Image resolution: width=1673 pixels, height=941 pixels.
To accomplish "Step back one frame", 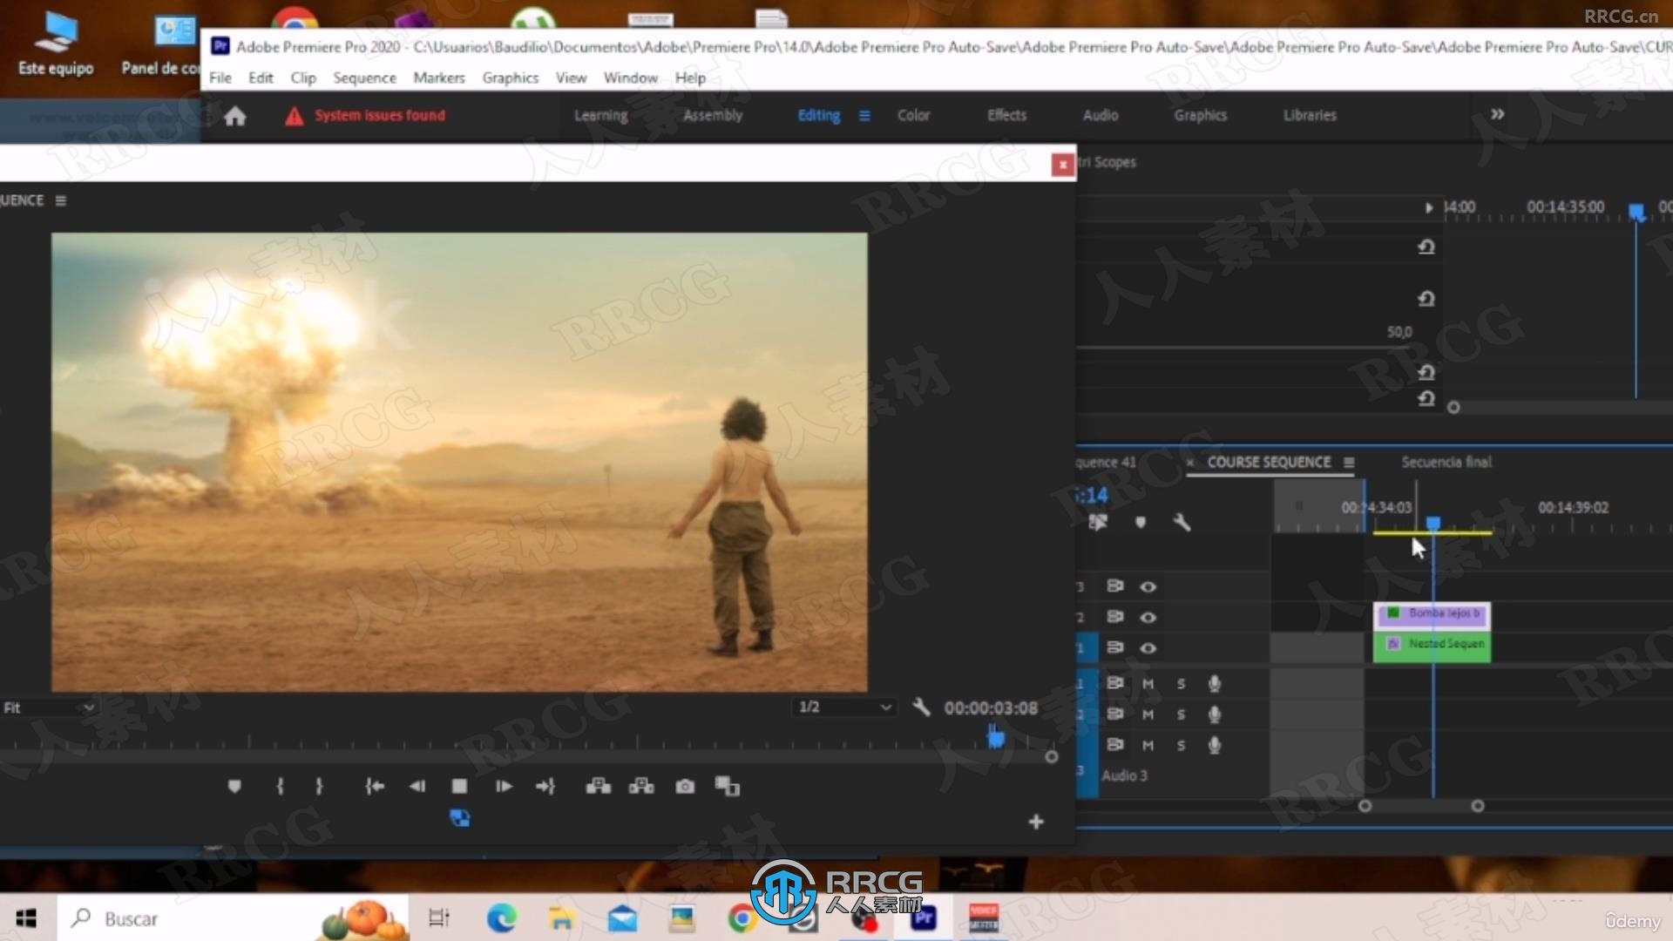I will pos(417,787).
